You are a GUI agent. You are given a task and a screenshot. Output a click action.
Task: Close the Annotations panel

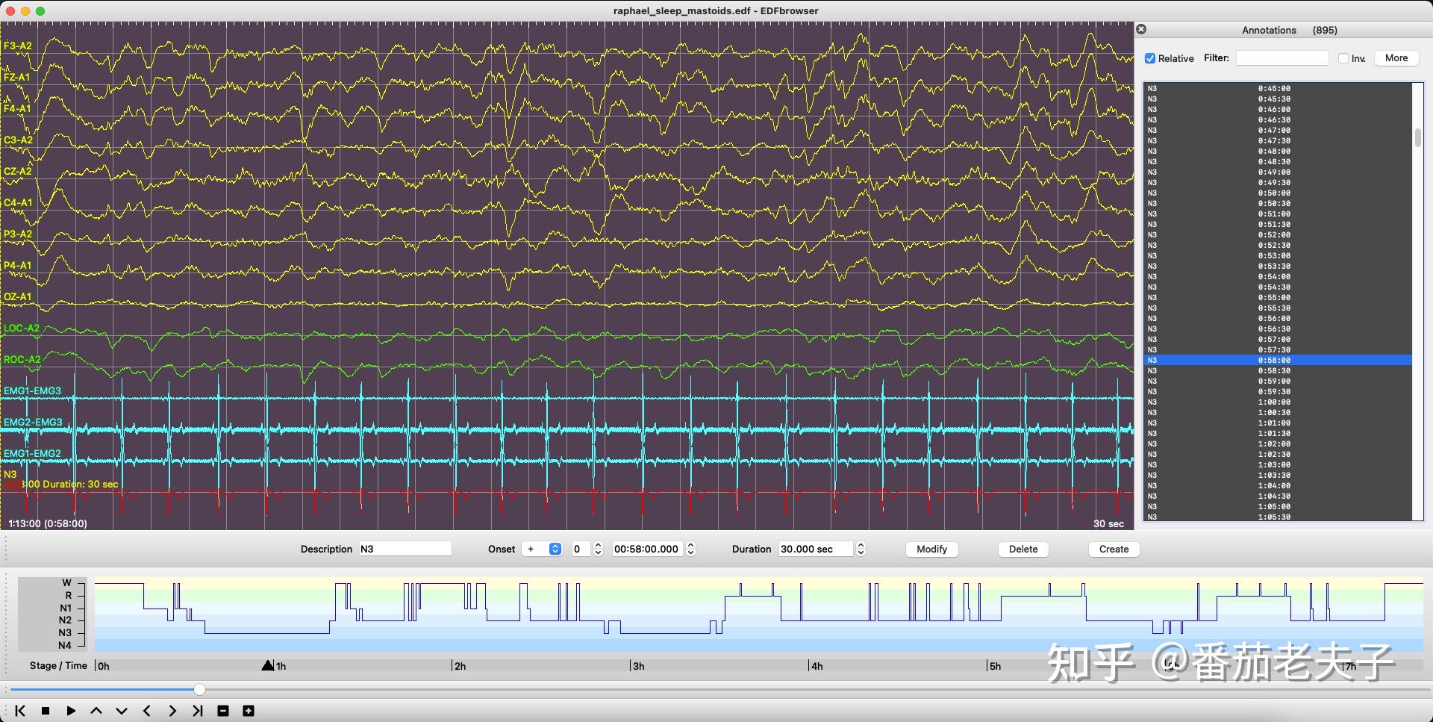point(1141,29)
